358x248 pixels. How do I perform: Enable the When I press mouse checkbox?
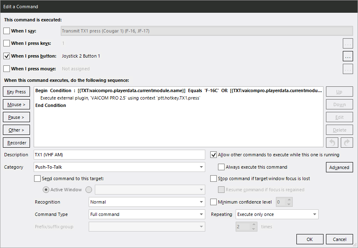click(7, 69)
